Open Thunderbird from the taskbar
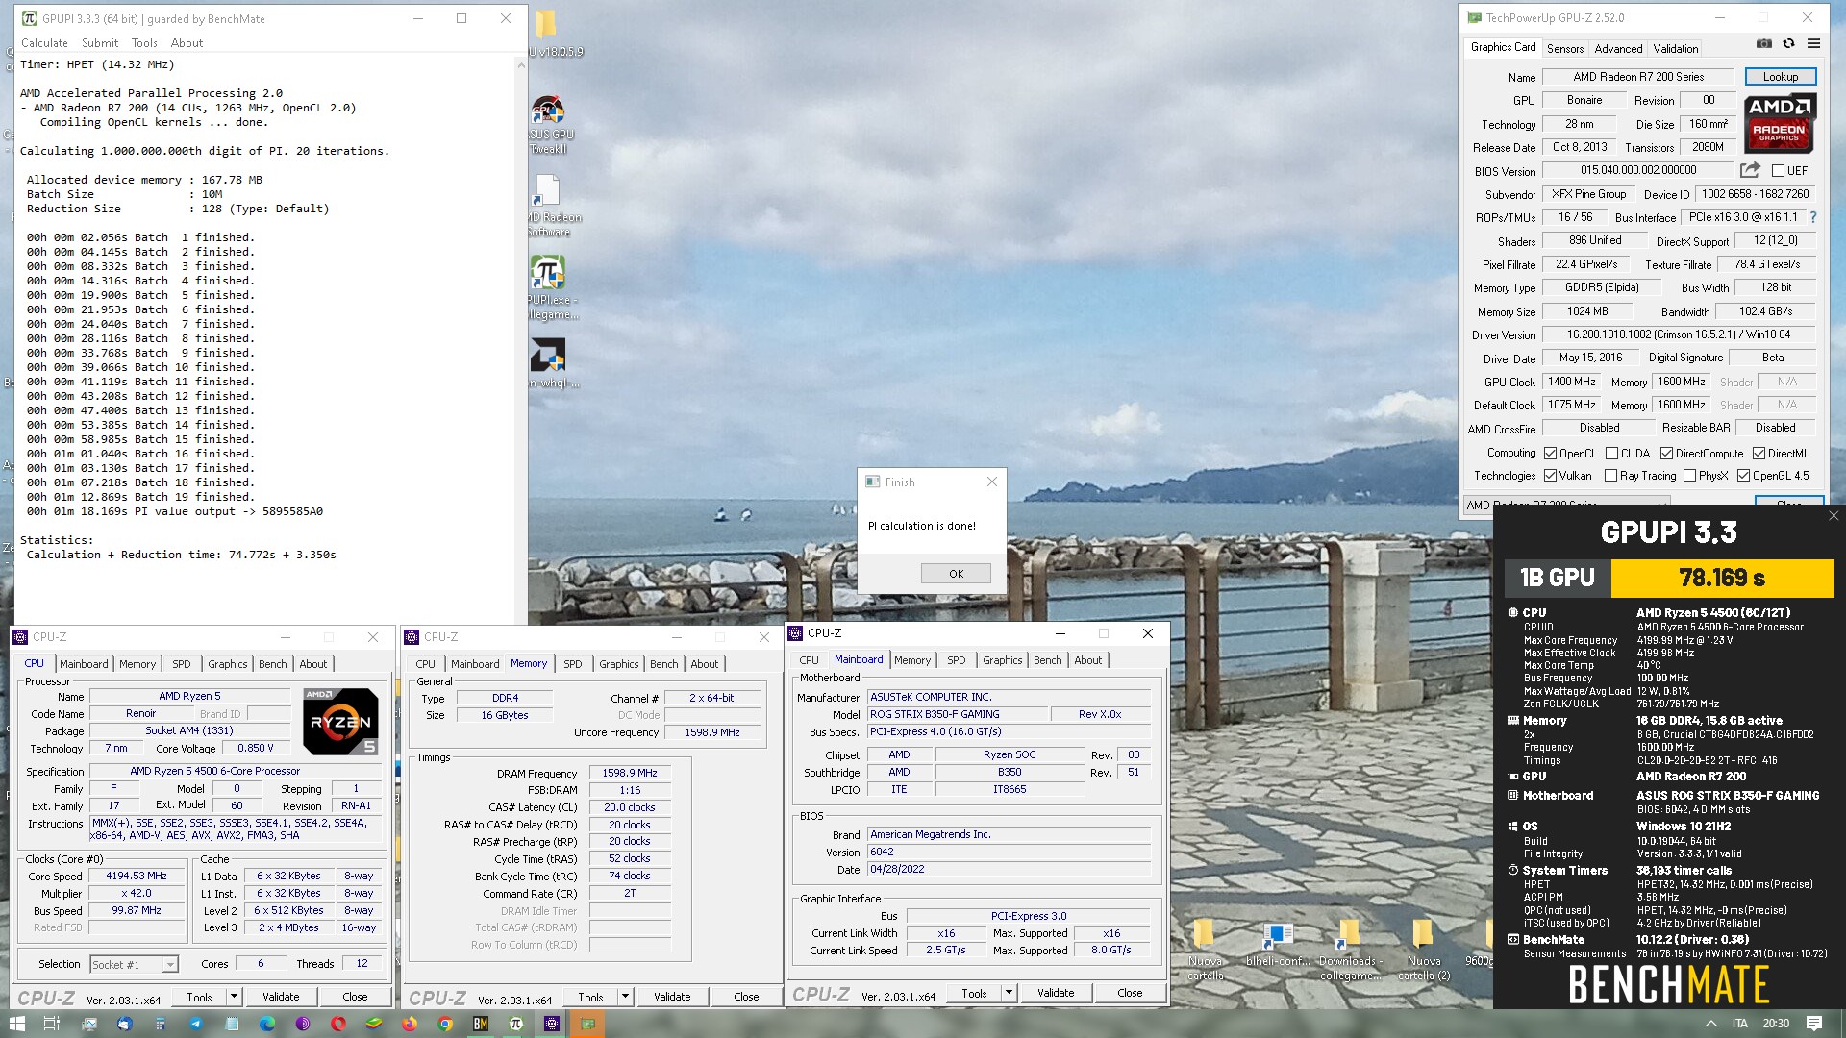This screenshot has height=1038, width=1846. tap(125, 1024)
